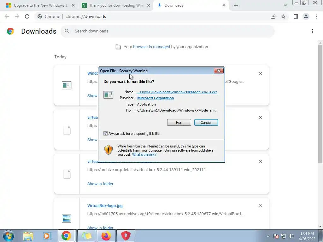323x242 pixels.
Task: Open the files folder taskbar item
Action: (86, 236)
